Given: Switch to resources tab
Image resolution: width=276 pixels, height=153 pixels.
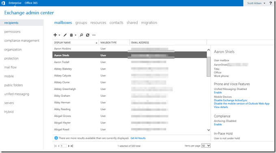Looking at the screenshot, I should pos(98,23).
